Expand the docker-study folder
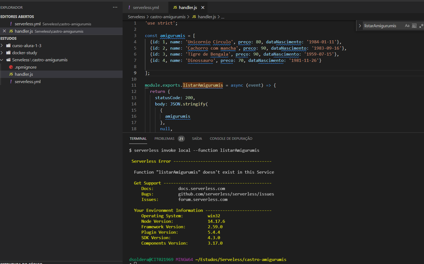Image resolution: width=424 pixels, height=264 pixels. coord(2,53)
